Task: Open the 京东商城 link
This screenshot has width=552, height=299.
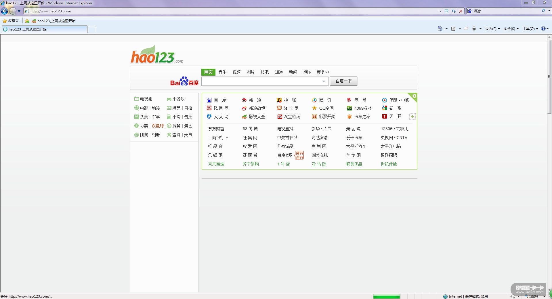Action: coord(216,164)
